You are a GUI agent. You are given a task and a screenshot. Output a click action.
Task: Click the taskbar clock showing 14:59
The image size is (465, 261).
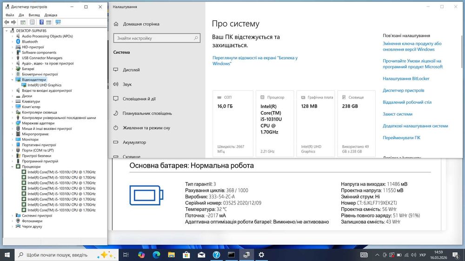click(438, 255)
